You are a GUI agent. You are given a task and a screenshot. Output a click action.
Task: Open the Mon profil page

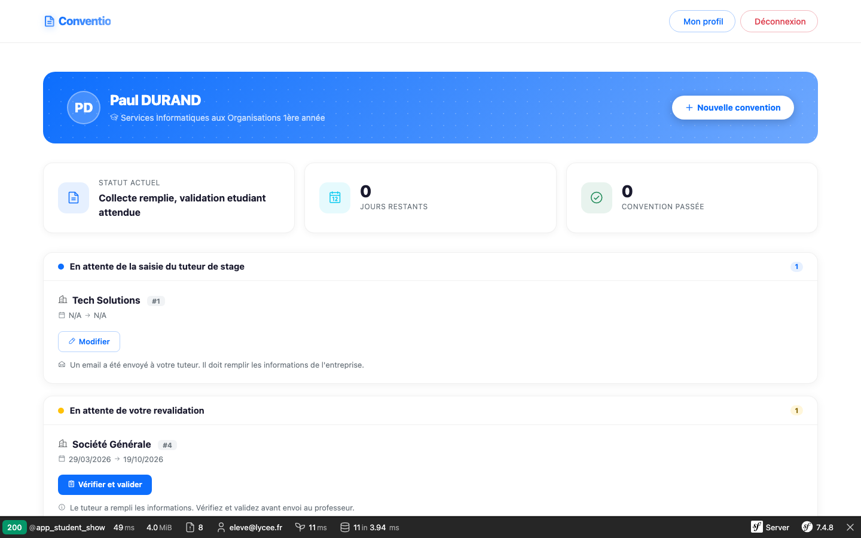[702, 22]
